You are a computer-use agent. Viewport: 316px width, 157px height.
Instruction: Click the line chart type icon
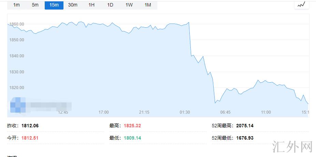[x=301, y=4]
